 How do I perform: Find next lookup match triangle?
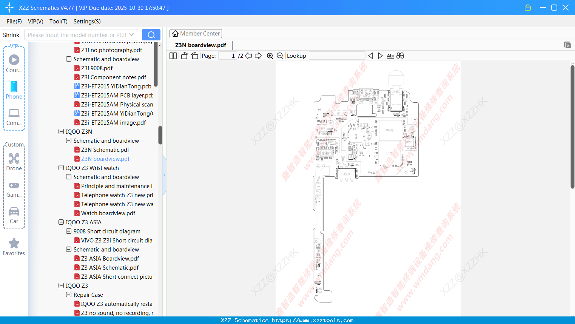point(380,56)
